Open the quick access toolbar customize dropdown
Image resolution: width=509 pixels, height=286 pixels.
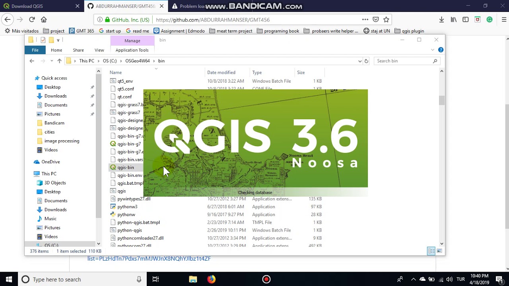[x=58, y=40]
